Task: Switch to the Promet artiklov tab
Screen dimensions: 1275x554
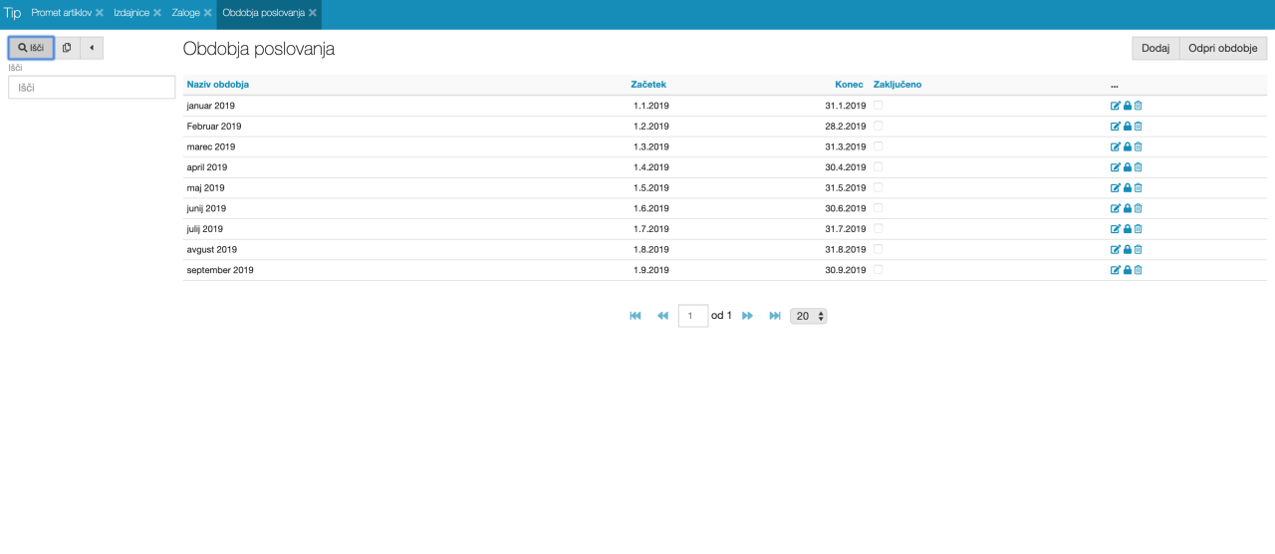Action: coord(61,13)
